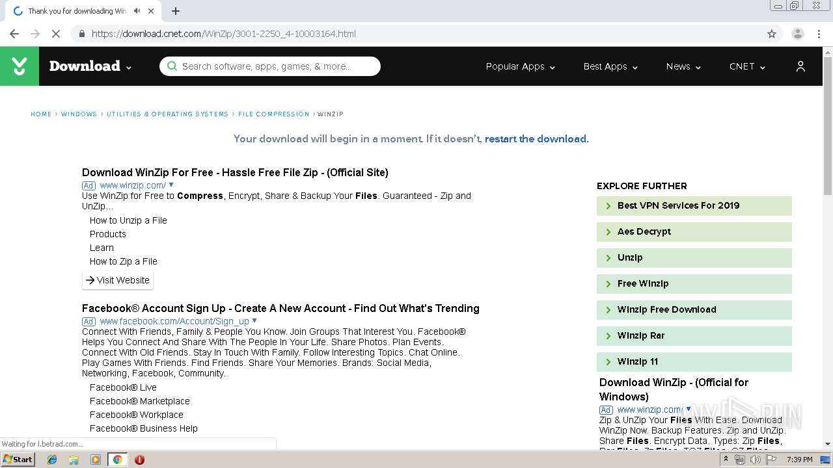Click the WINDOWS breadcrumb

[x=79, y=114]
